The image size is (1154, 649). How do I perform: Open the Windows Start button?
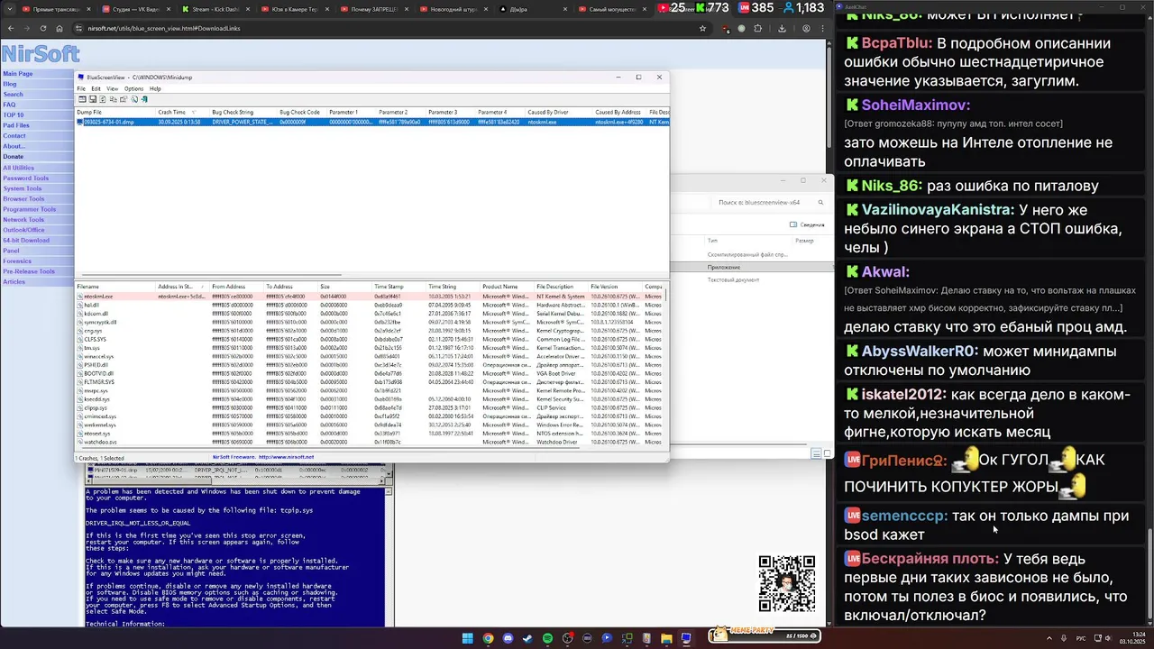468,638
